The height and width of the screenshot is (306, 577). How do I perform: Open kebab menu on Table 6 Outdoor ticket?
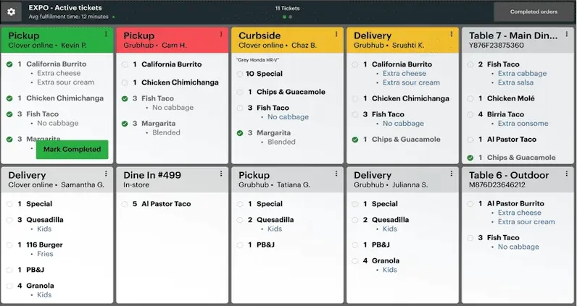pos(567,174)
